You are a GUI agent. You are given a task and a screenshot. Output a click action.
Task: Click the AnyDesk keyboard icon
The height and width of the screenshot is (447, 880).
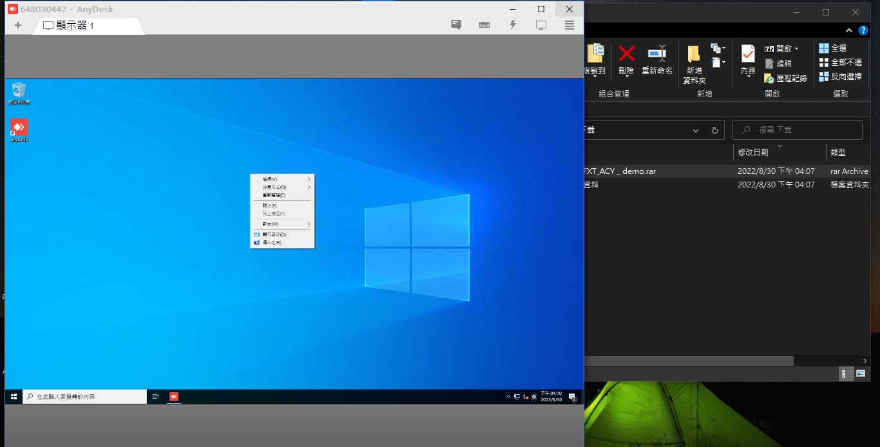[484, 25]
